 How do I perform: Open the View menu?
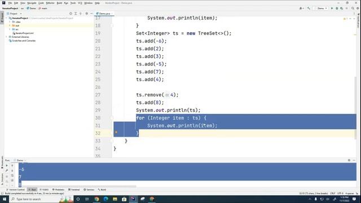coord(23,3)
